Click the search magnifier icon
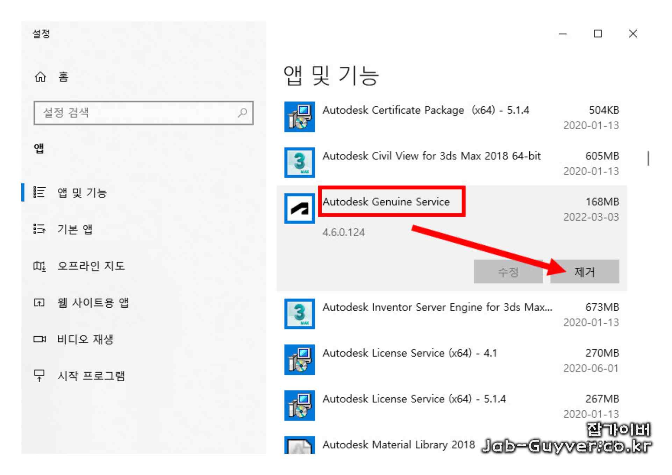Image resolution: width=672 pixels, height=475 pixels. point(242,113)
